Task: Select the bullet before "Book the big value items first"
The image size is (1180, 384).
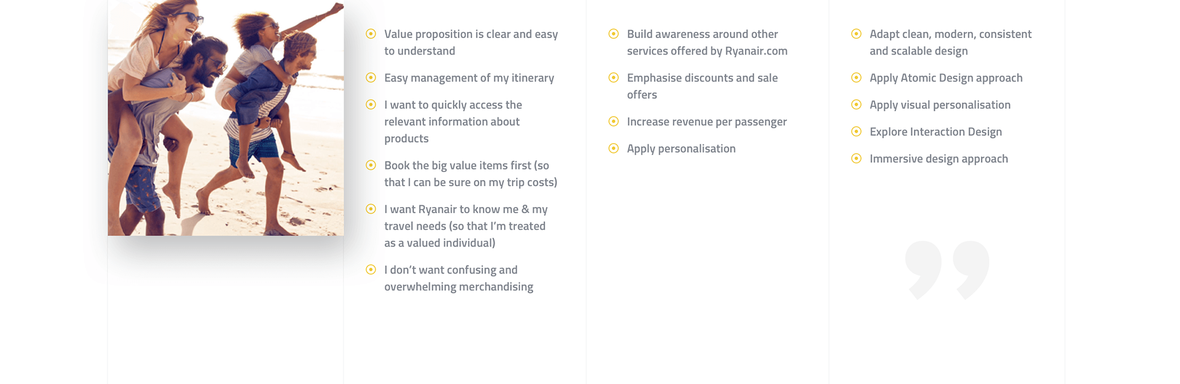Action: (371, 165)
